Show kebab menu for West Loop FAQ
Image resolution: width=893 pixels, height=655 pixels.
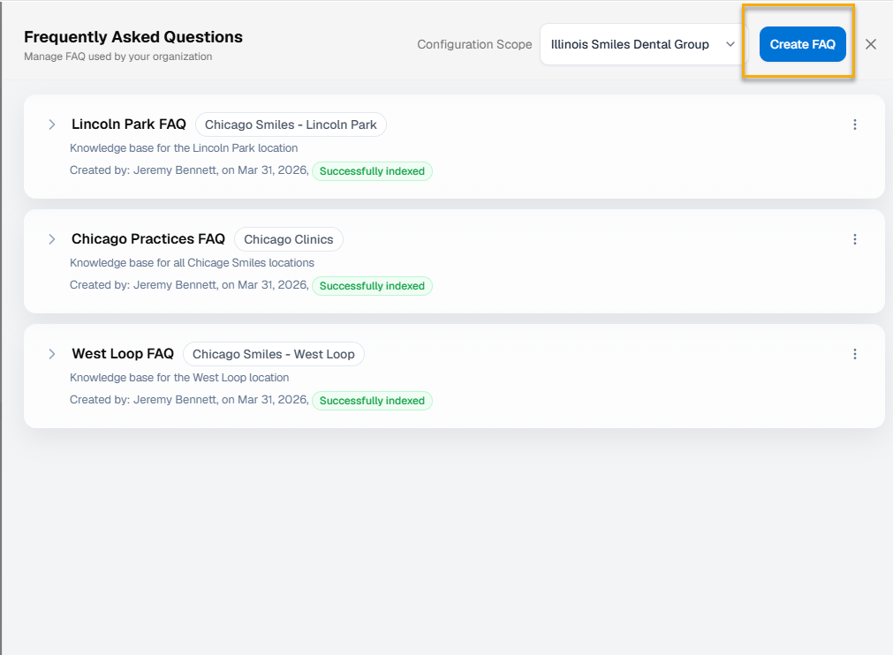pyautogui.click(x=854, y=354)
